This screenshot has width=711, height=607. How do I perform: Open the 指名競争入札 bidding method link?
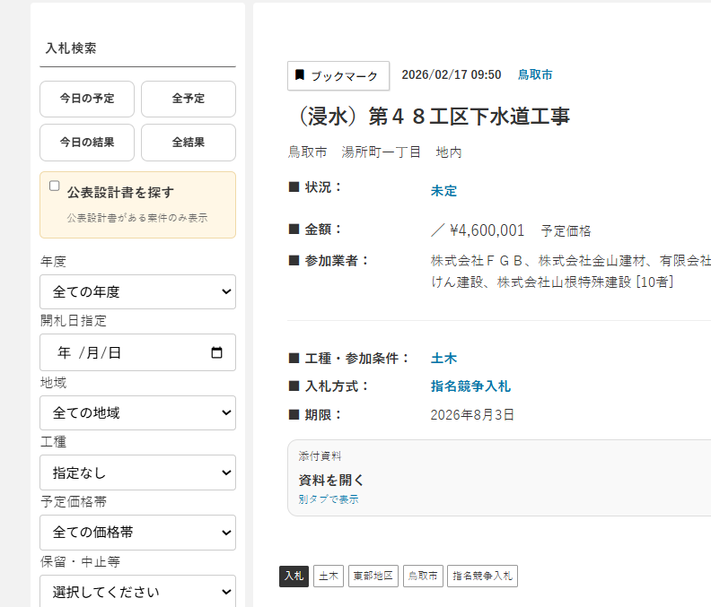[470, 386]
